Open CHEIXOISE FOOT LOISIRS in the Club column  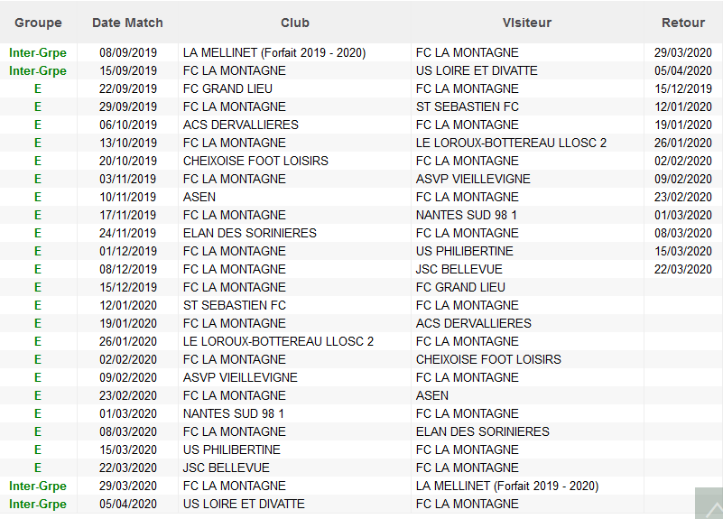pos(255,161)
